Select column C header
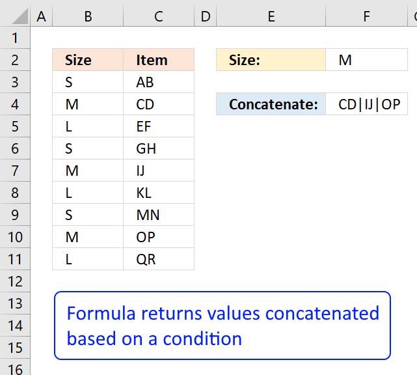The height and width of the screenshot is (375, 417). pos(158,17)
